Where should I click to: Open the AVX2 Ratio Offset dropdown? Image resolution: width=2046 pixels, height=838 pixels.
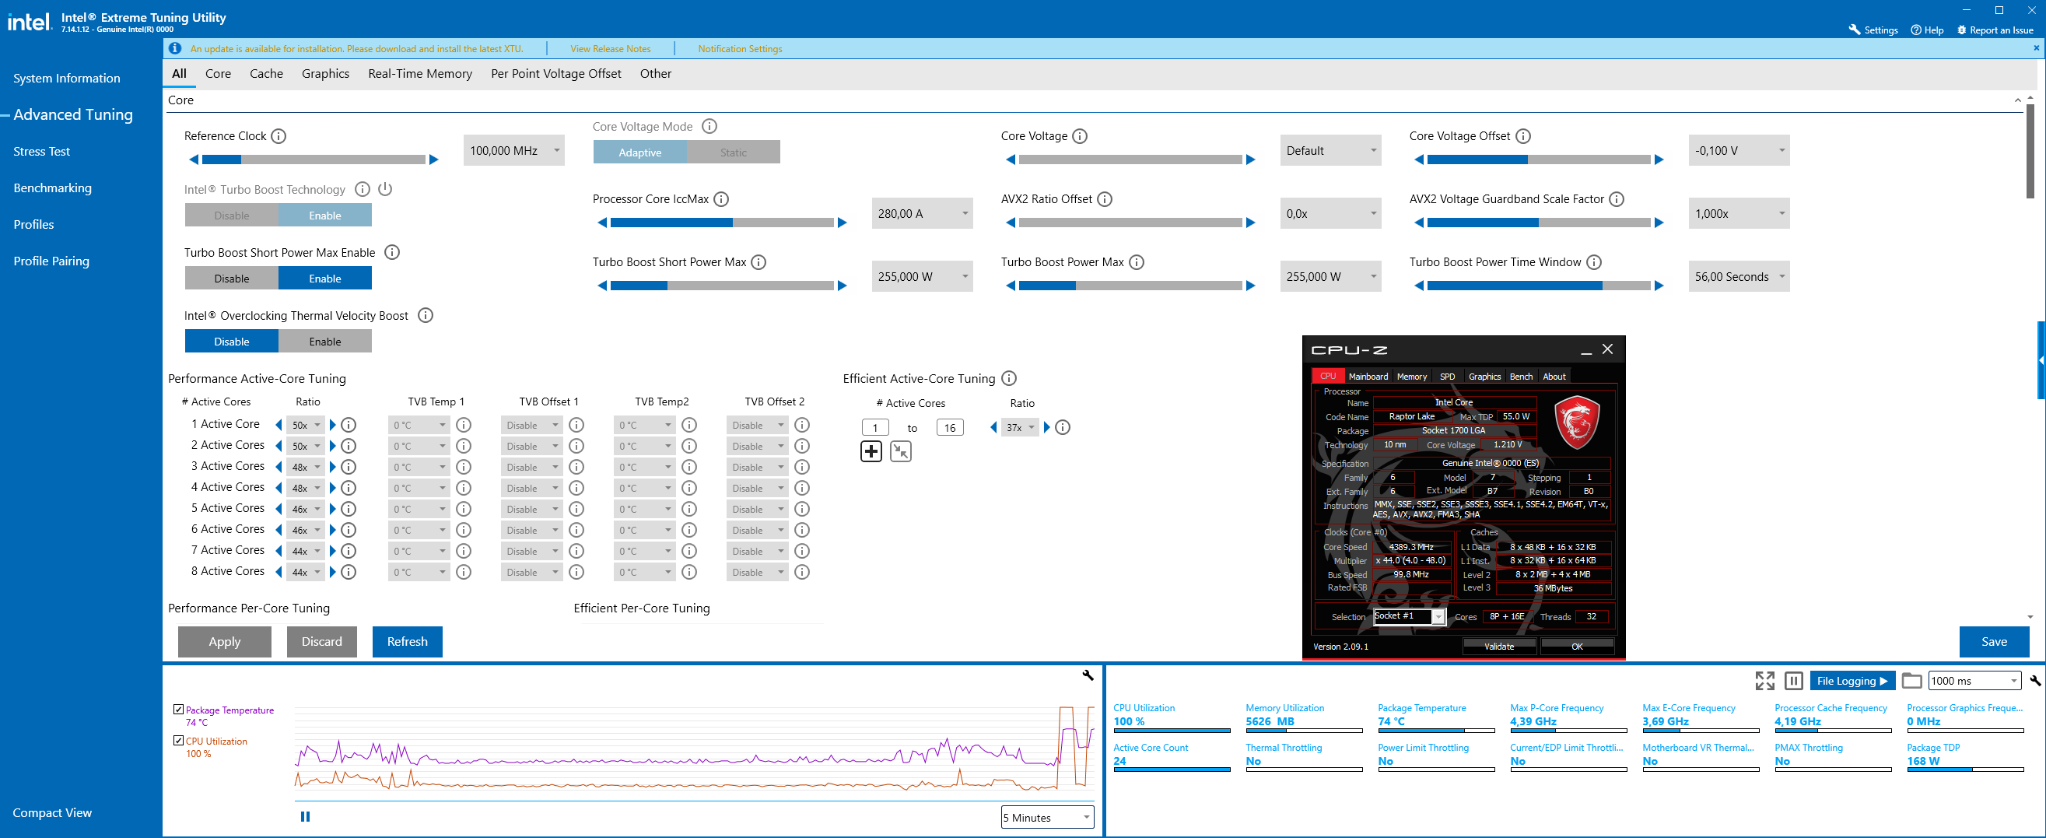click(1330, 214)
